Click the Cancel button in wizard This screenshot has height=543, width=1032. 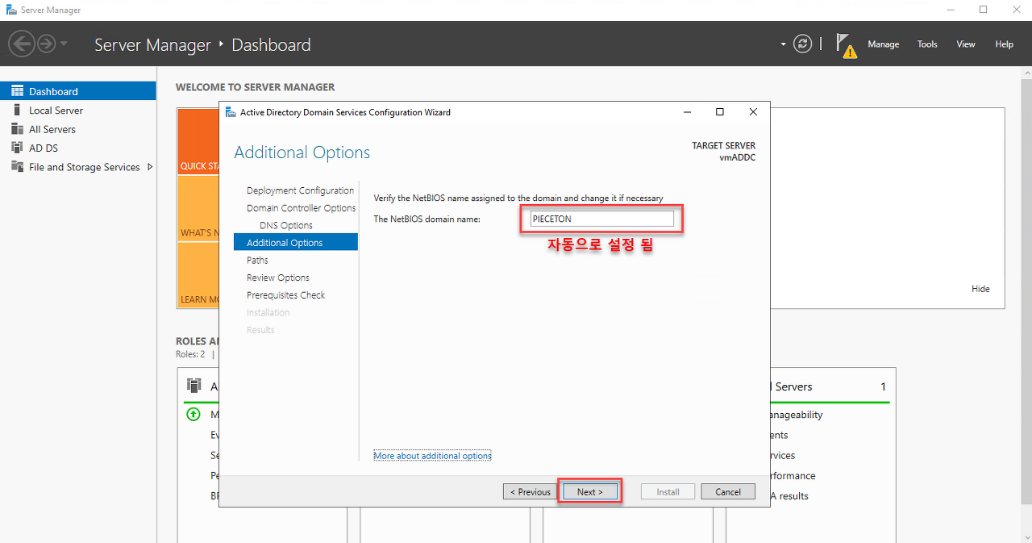coord(728,491)
